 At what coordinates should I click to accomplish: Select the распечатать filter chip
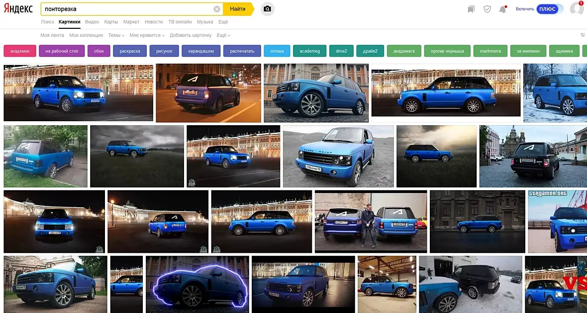[x=242, y=51]
